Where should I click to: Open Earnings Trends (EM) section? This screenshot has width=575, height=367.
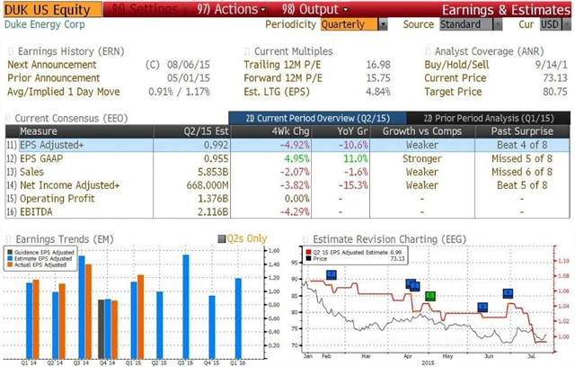[x=59, y=239]
